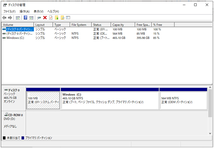The image size is (214, 148).
Task: Click the 395.98 GB free space cell
Action: pyautogui.click(x=143, y=38)
